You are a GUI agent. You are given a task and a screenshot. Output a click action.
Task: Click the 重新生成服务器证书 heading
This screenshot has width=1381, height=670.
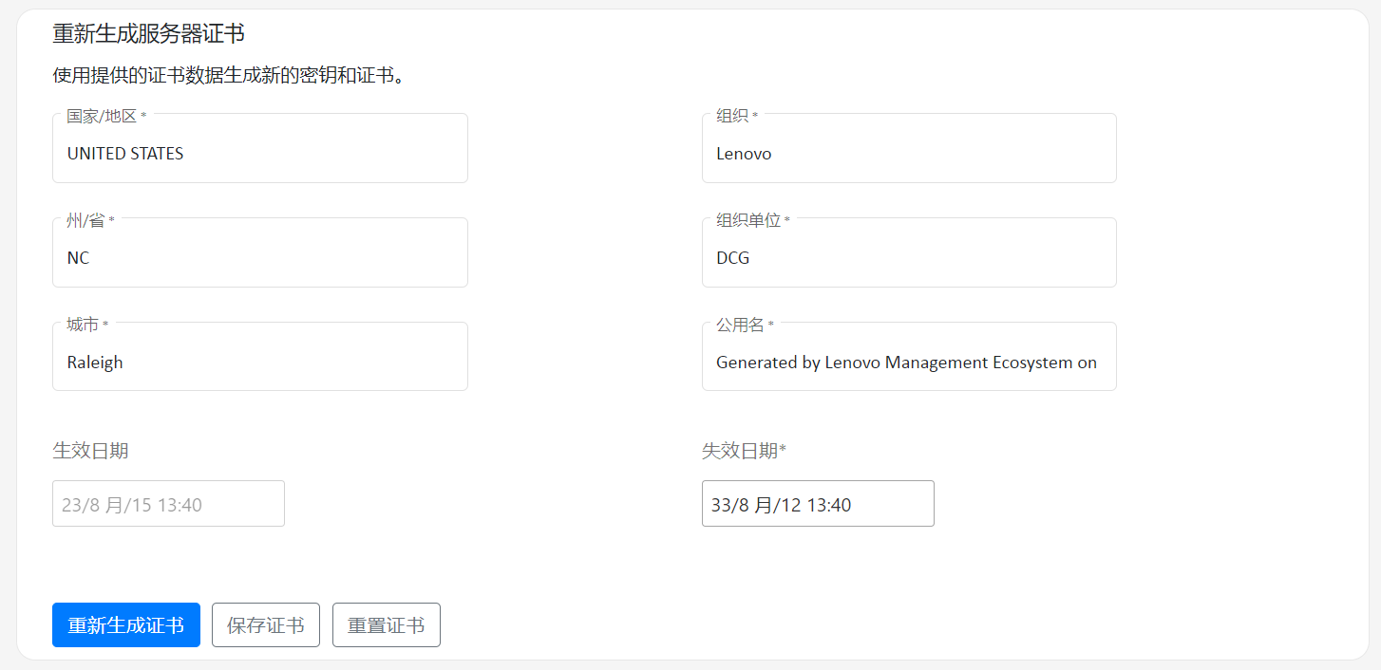(148, 33)
